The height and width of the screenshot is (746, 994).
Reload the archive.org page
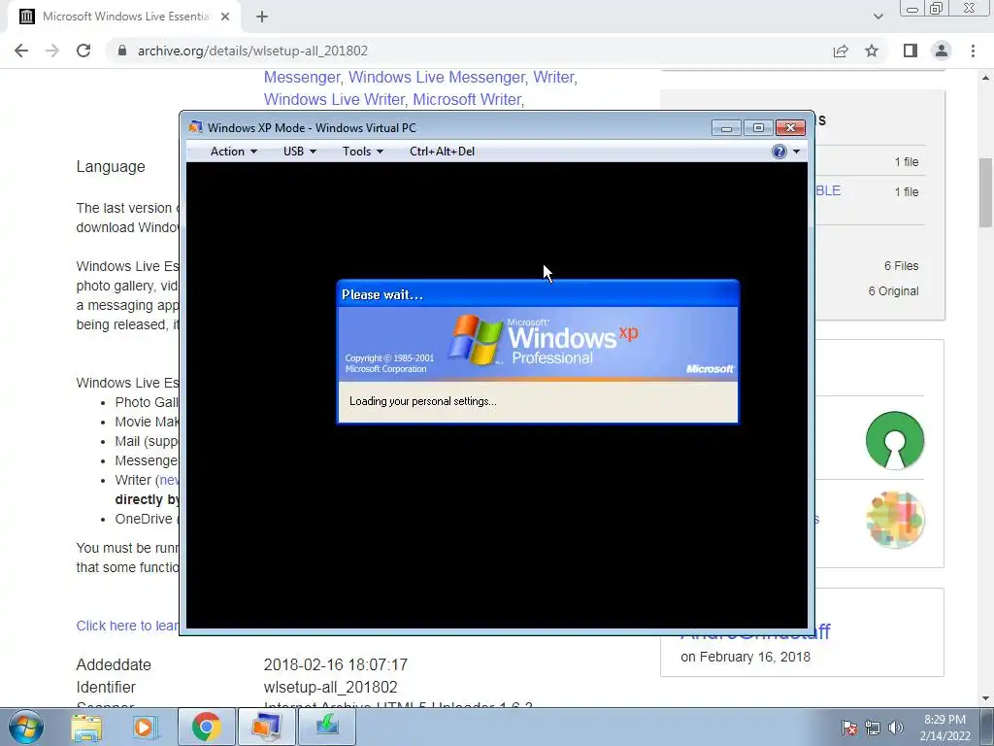83,51
